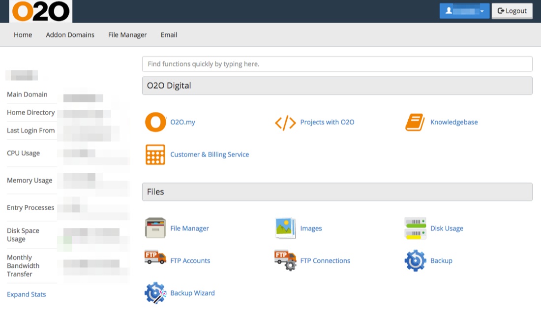Open the Images link
The height and width of the screenshot is (315, 541).
click(311, 228)
